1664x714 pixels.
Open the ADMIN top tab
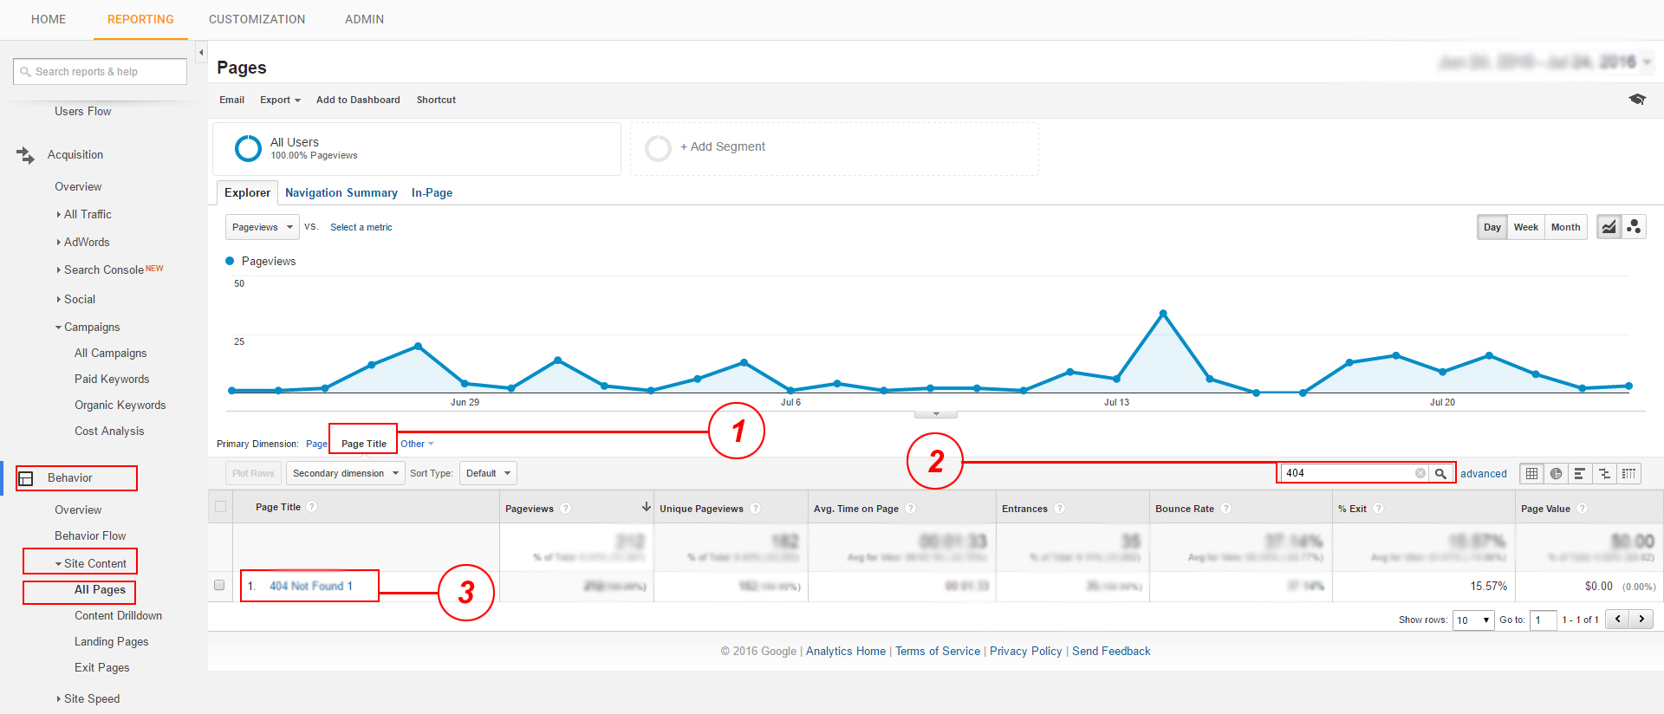365,19
